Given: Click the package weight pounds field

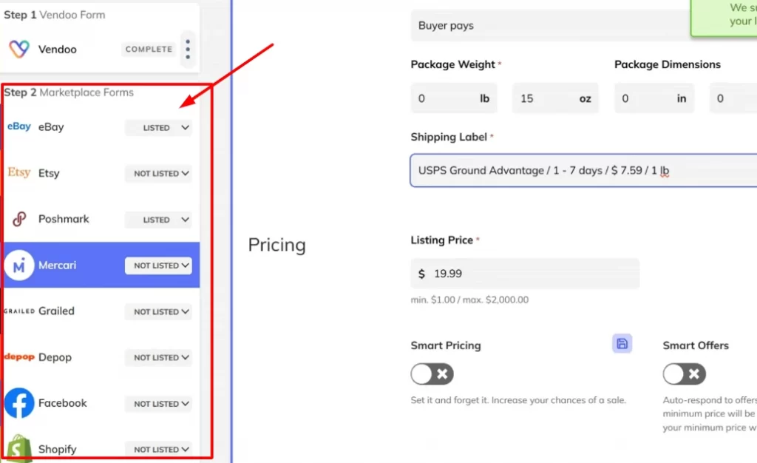Looking at the screenshot, I should [x=454, y=98].
